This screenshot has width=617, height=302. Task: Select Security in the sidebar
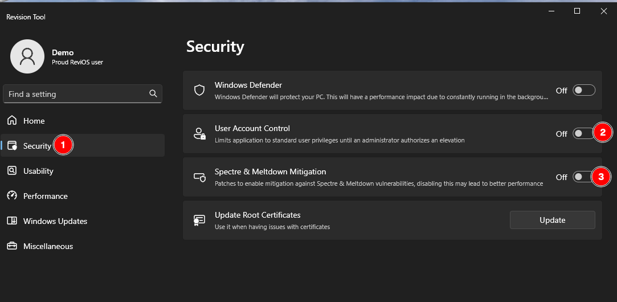tap(83, 146)
